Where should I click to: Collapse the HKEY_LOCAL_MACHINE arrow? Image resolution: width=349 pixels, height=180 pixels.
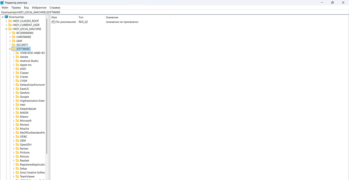pyautogui.click(x=6, y=29)
